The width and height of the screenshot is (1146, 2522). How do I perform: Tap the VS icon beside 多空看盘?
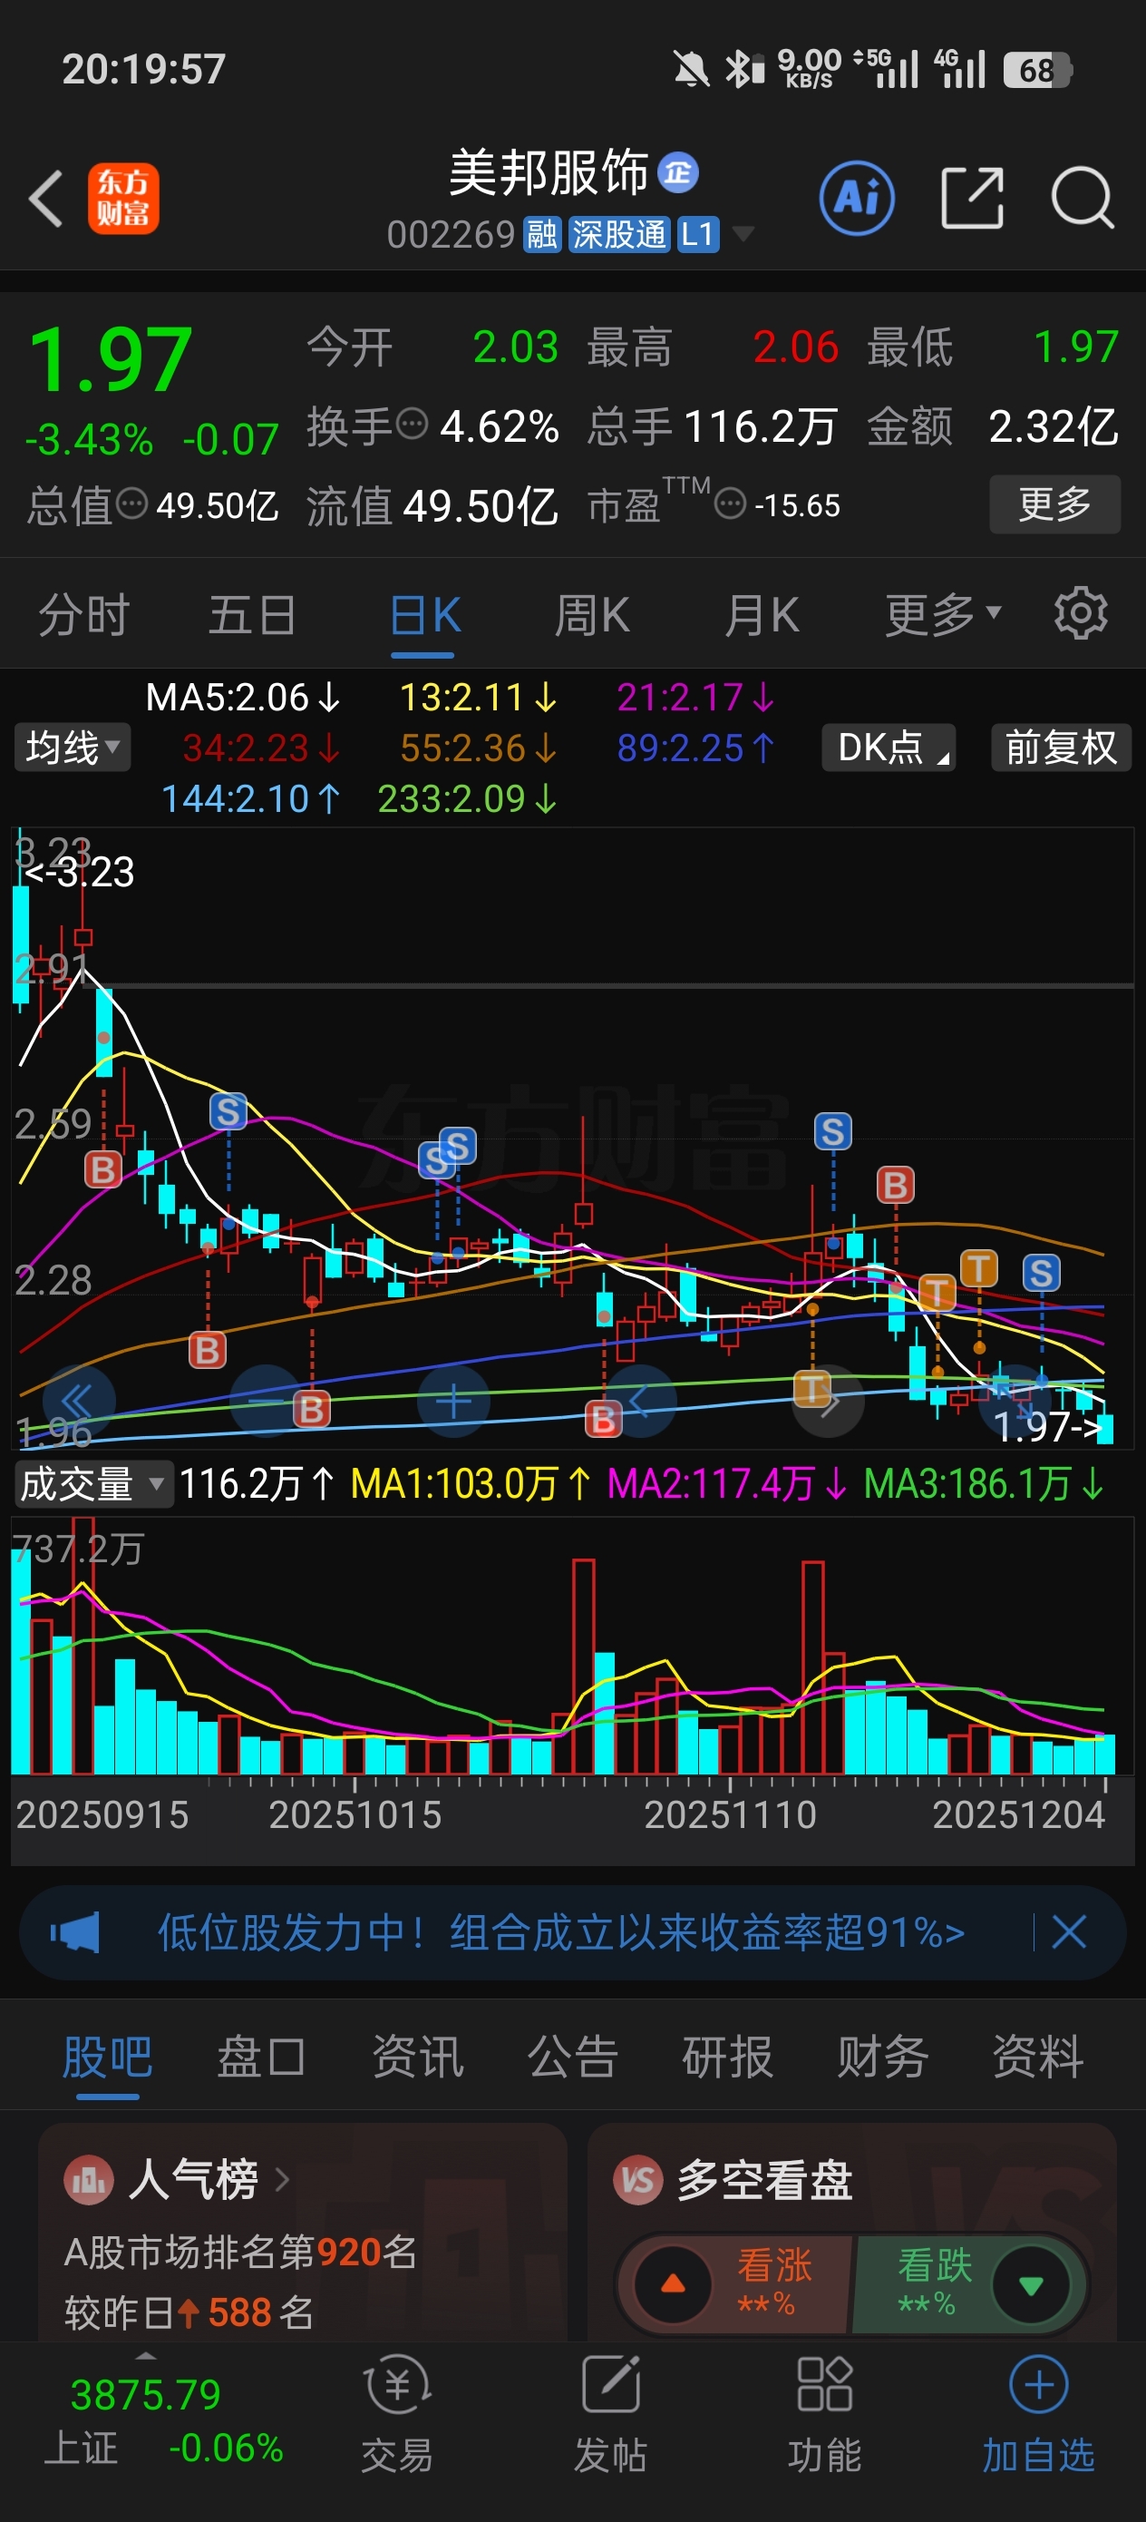(638, 2180)
